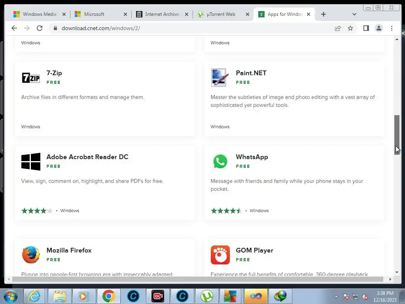This screenshot has width=405, height=304.
Task: Click the vertical scrollbar thumb
Action: pyautogui.click(x=397, y=135)
